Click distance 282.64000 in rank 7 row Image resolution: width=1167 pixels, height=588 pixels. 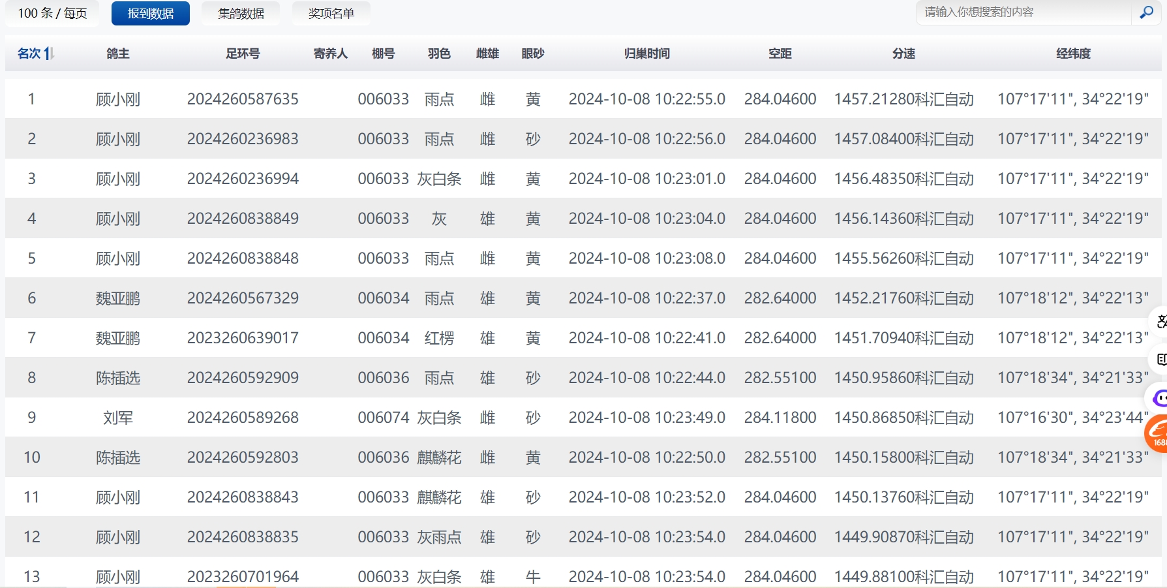[780, 338]
